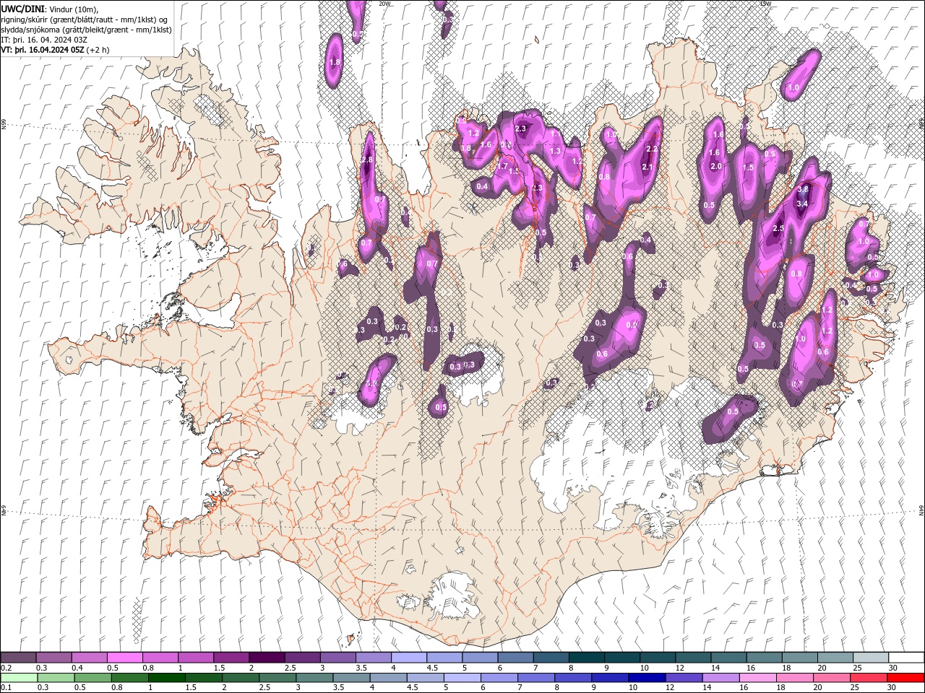
Task: Click the 'UWC/DINI: Vindur (10m),' title text
Action: click(50, 8)
